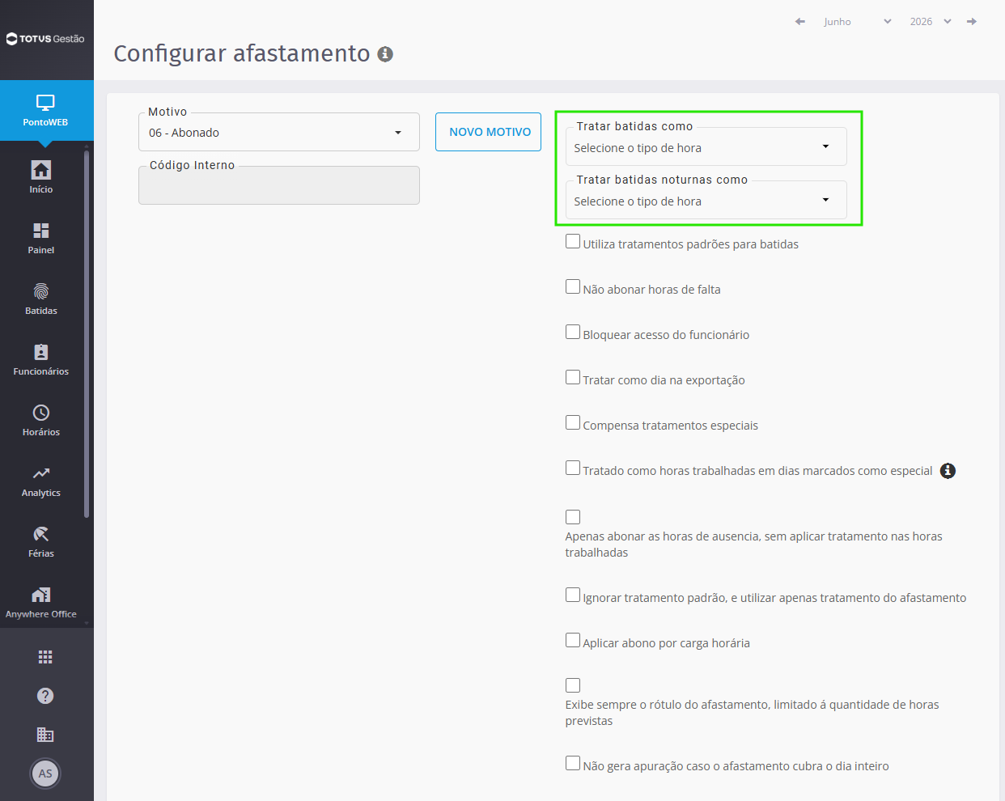Check Não gera apuração caso afastamento cubra dia

point(573,764)
